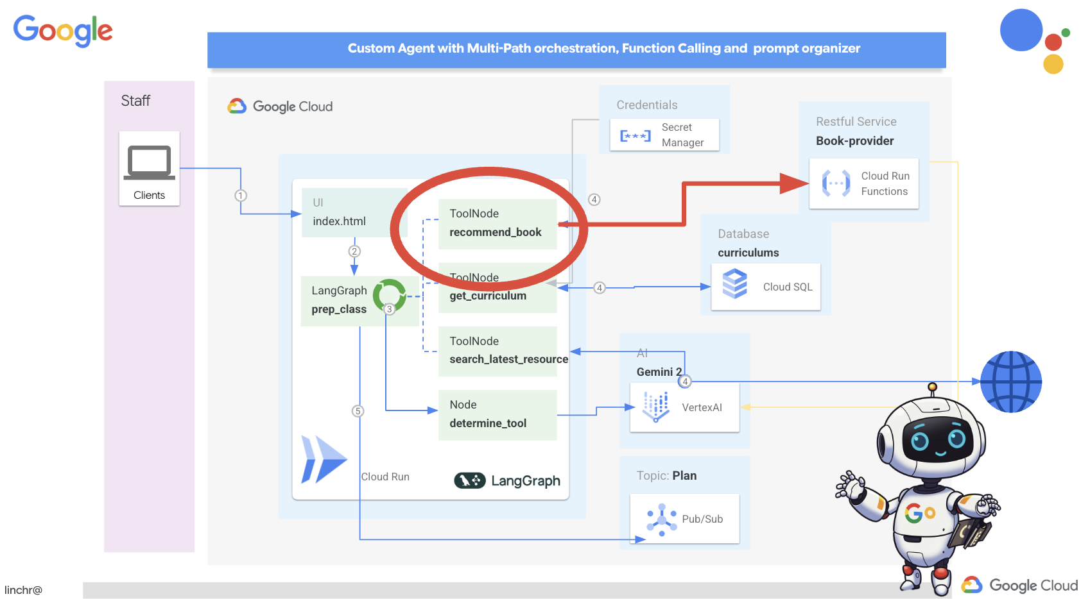This screenshot has width=1081, height=599.
Task: Click the step 1 circle marker
Action: pos(241,196)
